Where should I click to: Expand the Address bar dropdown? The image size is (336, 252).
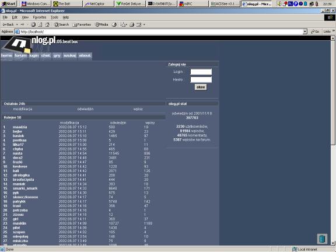point(305,32)
